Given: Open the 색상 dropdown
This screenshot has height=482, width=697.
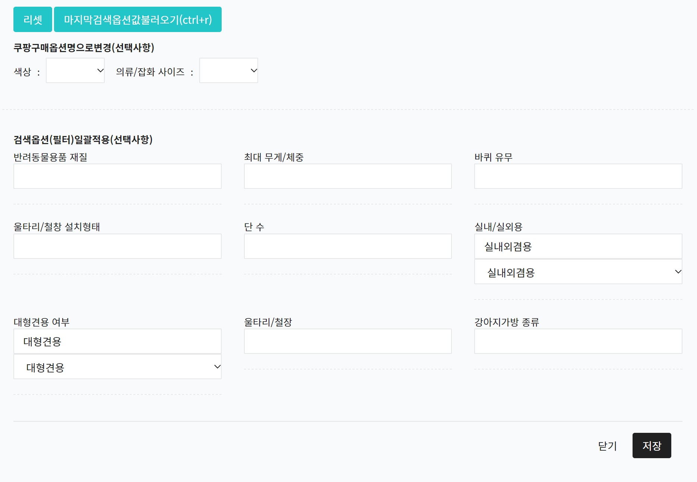Looking at the screenshot, I should tap(75, 70).
